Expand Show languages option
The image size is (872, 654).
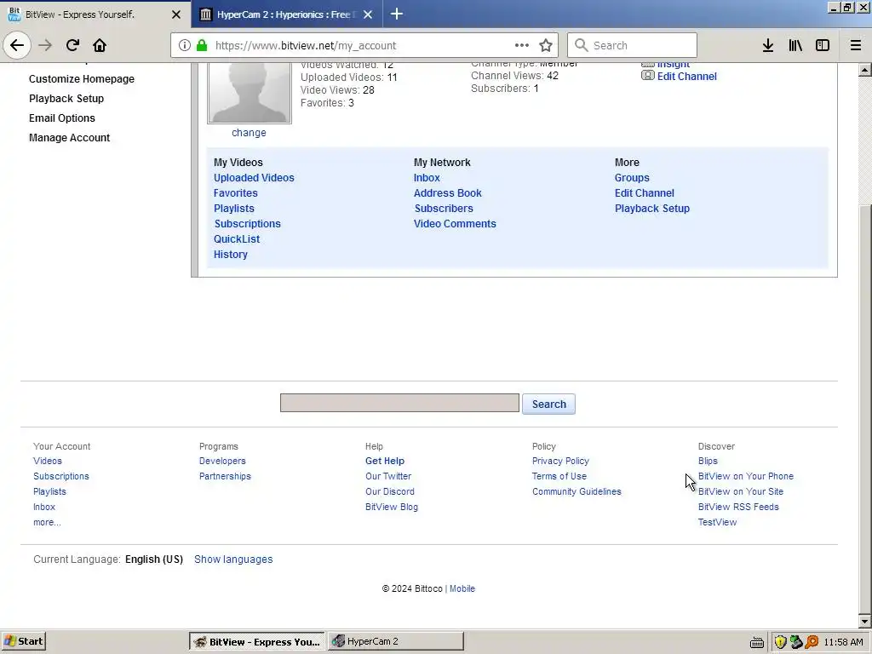click(x=233, y=559)
